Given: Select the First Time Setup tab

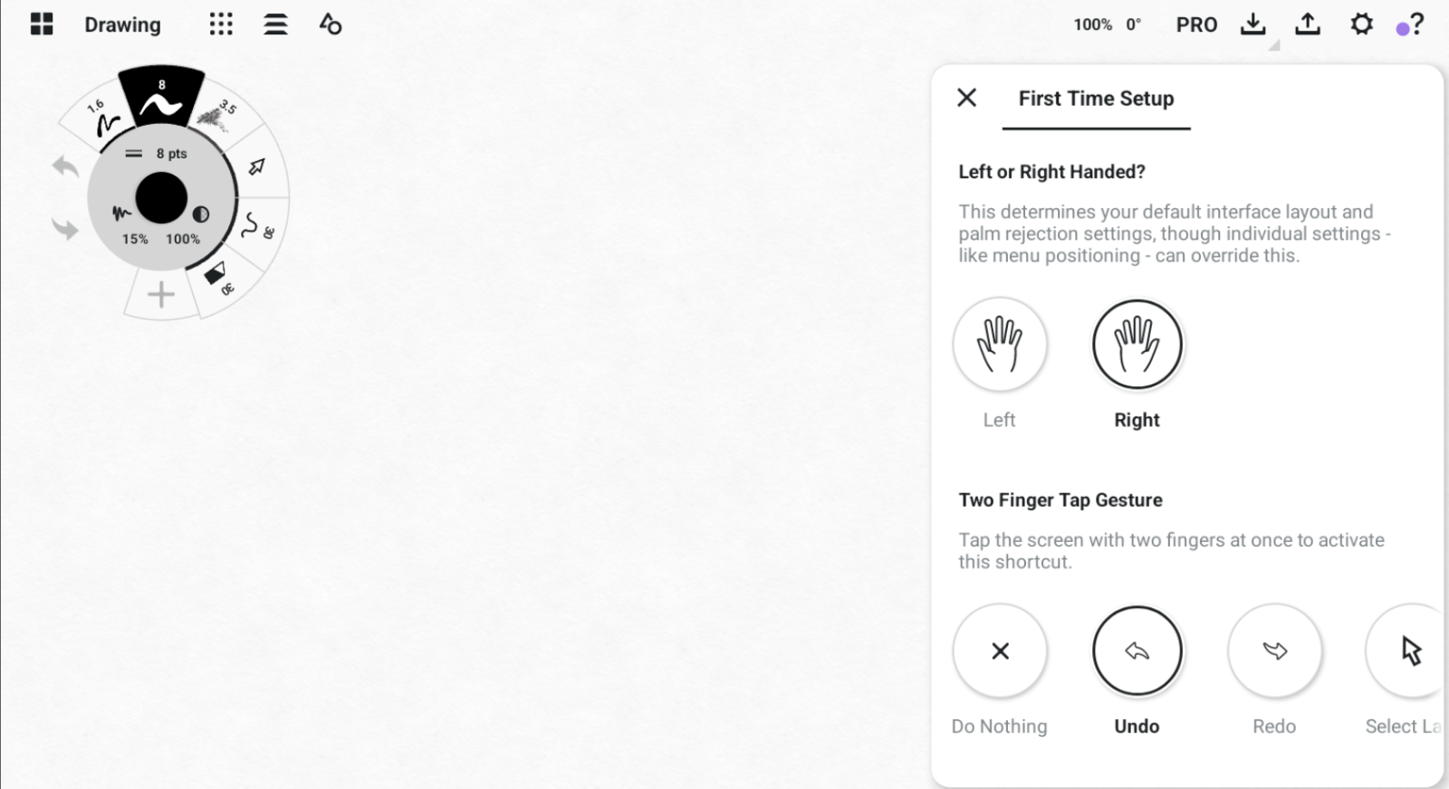Looking at the screenshot, I should pyautogui.click(x=1096, y=99).
